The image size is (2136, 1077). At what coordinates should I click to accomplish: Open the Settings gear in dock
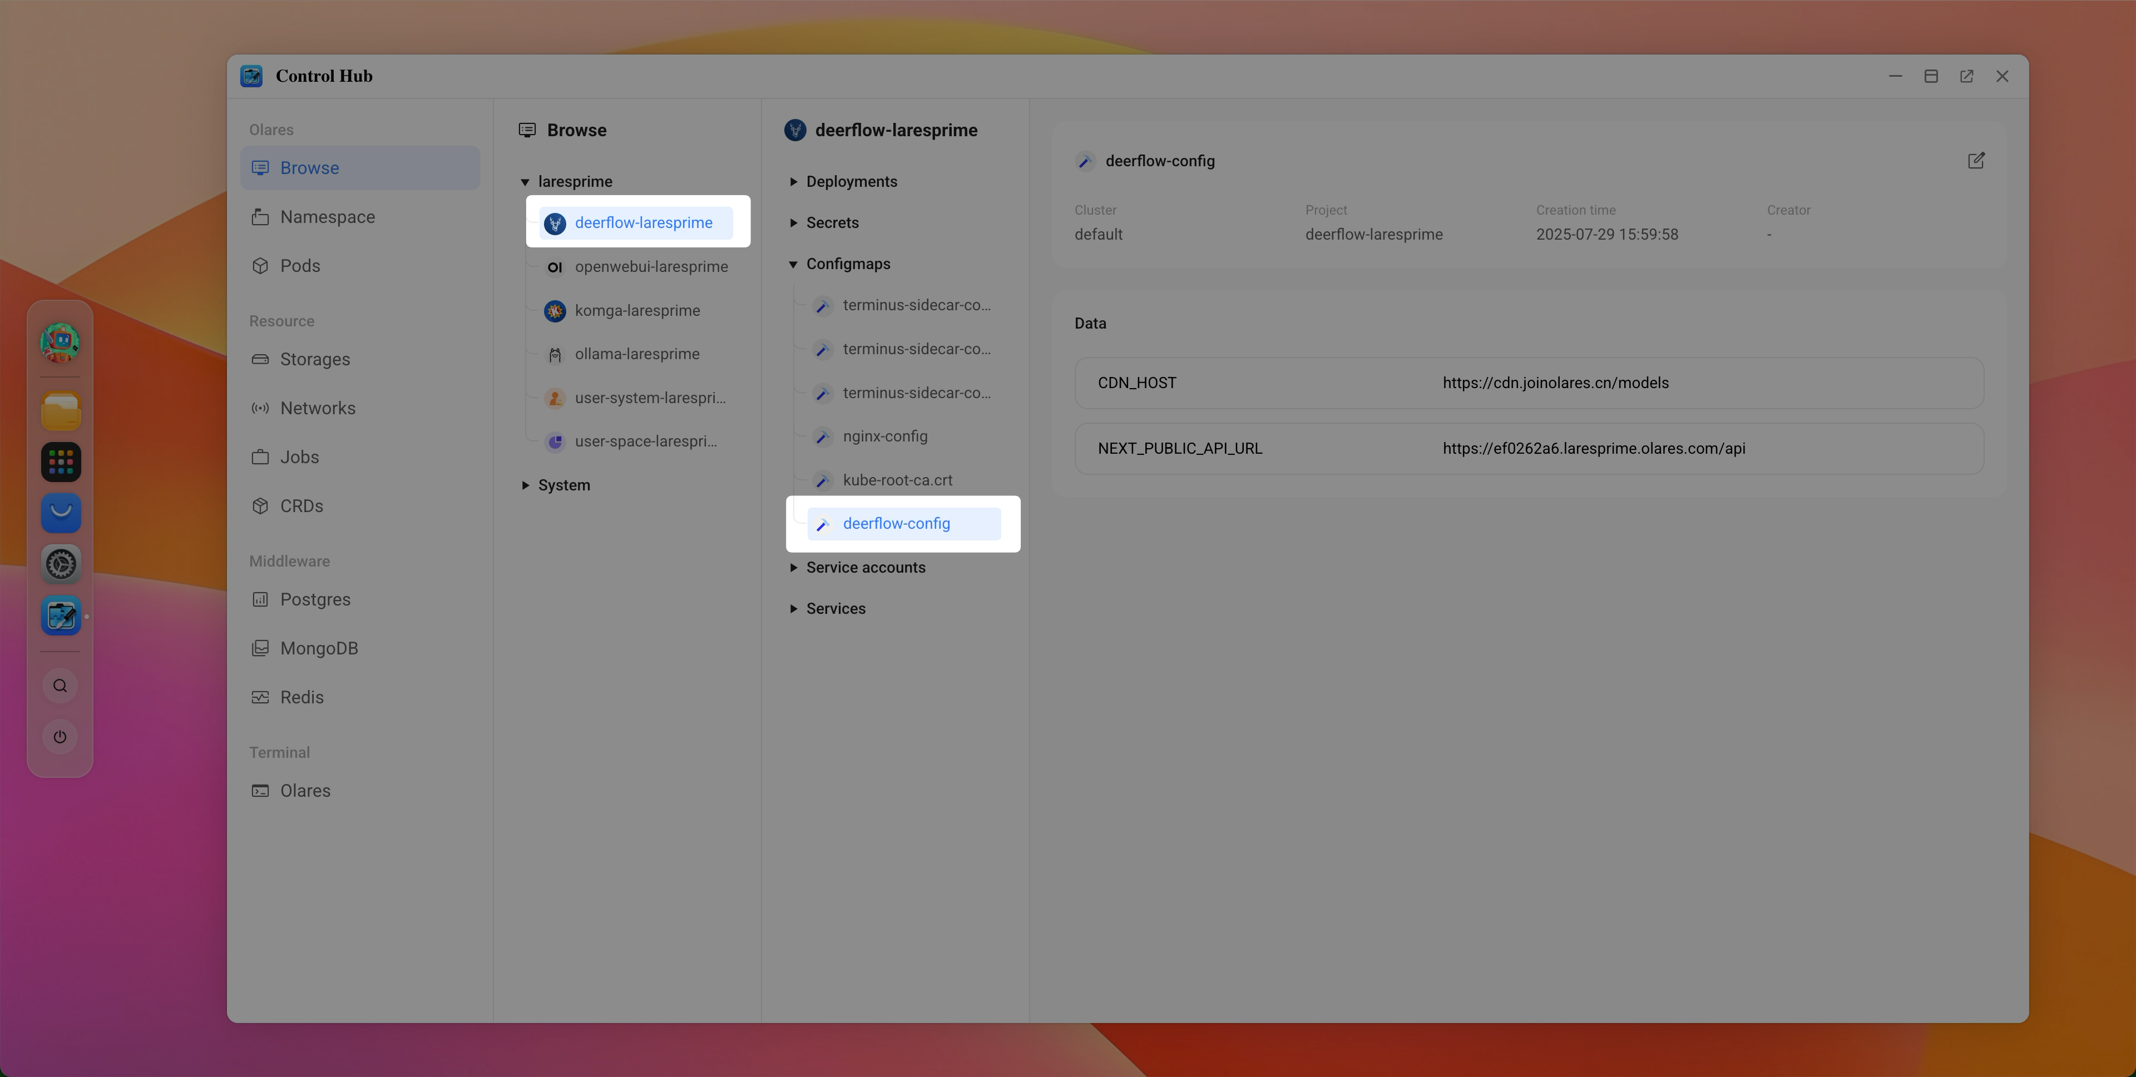tap(61, 564)
